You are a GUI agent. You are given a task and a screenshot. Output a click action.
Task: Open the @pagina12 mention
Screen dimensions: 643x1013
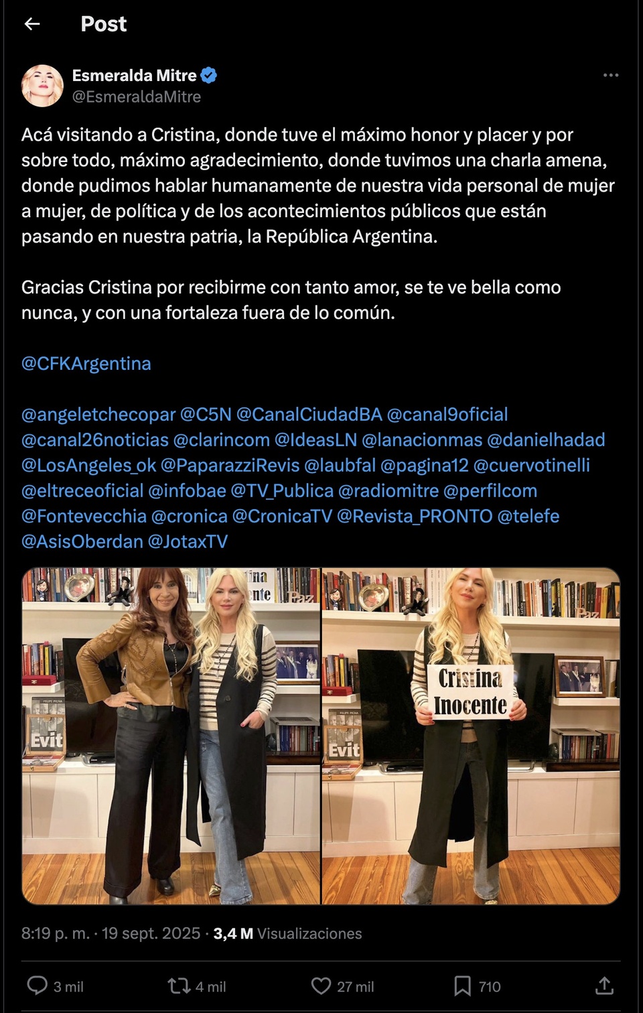click(x=425, y=466)
